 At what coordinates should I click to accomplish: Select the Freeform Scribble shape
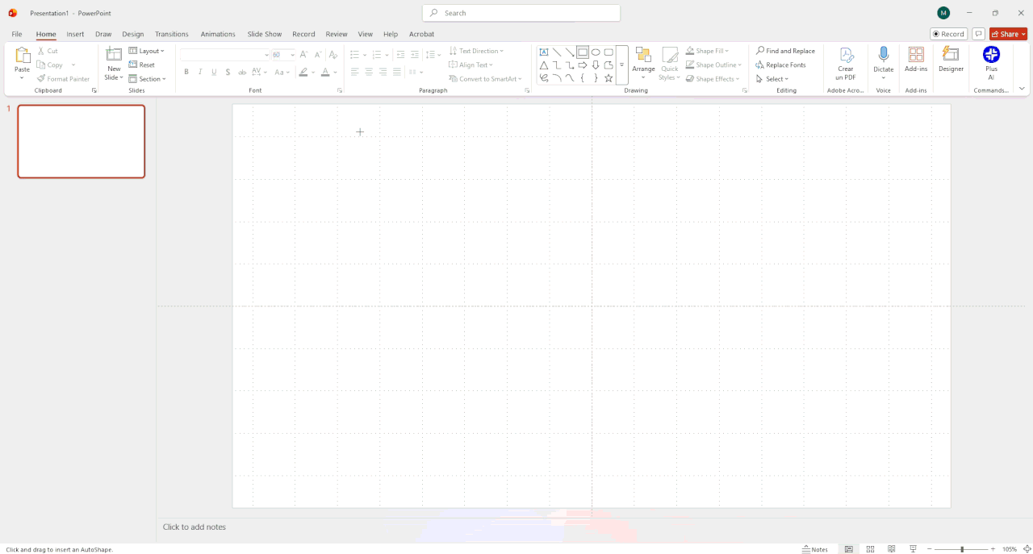click(x=544, y=78)
